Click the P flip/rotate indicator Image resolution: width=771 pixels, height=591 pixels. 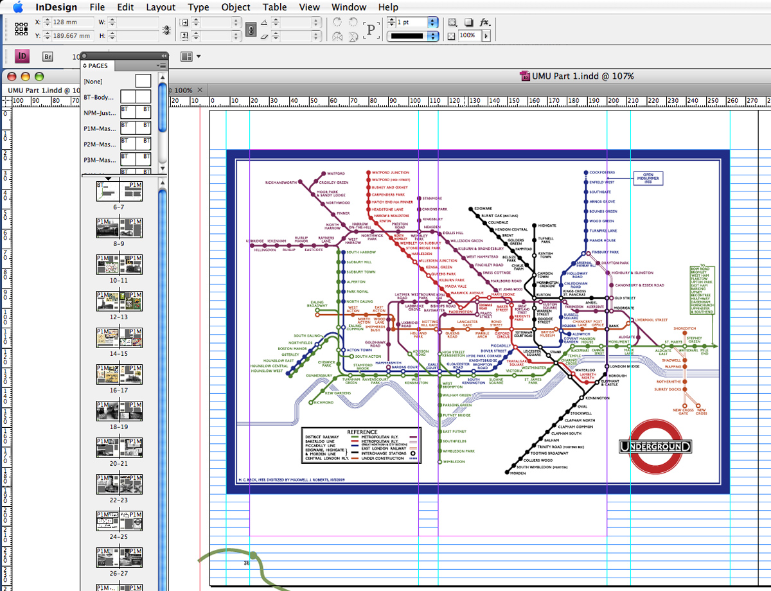(x=371, y=30)
